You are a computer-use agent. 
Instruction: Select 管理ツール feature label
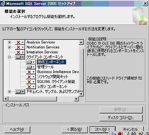tap(45, 67)
